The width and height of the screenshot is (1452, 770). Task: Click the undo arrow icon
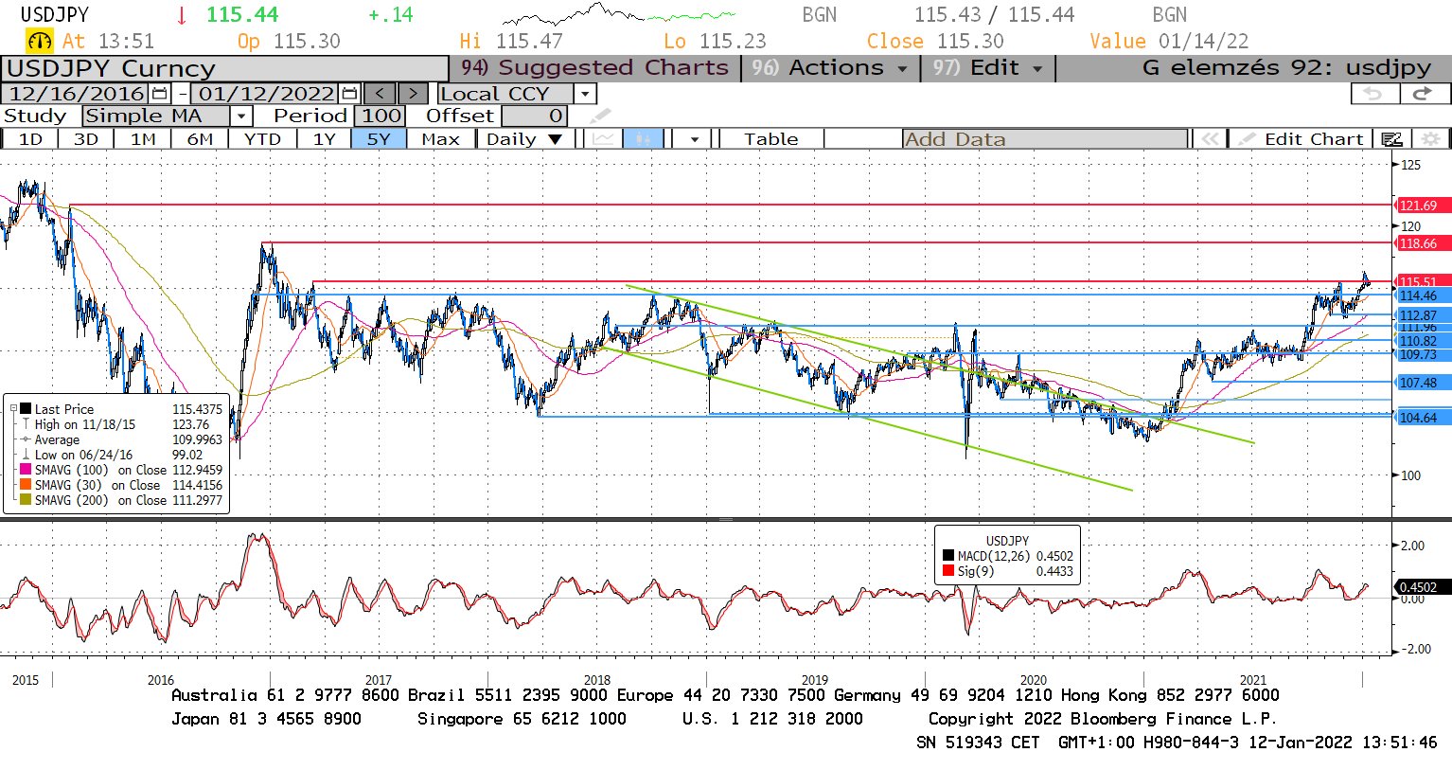tap(1372, 94)
